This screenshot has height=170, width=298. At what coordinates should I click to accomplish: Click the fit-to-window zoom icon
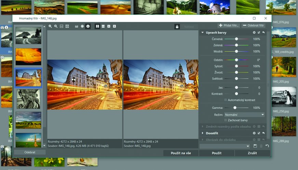pos(67,26)
